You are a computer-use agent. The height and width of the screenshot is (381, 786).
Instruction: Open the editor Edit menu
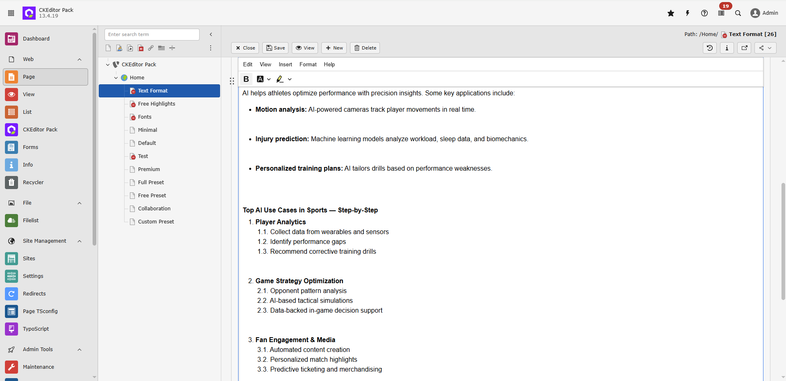pos(248,64)
